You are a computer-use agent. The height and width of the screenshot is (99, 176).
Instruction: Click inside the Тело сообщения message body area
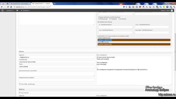[134, 70]
